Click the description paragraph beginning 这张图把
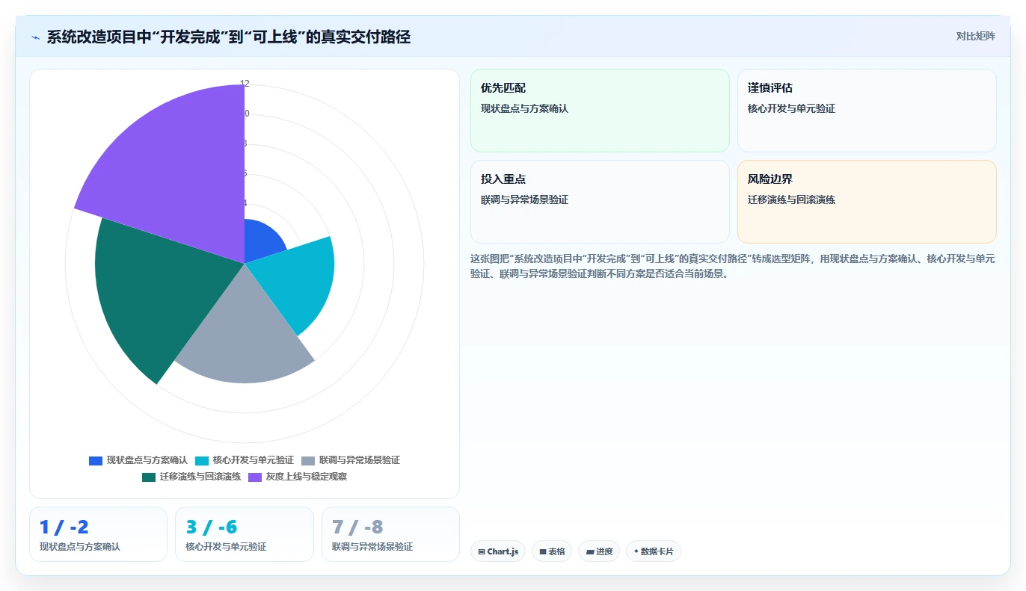Image resolution: width=1026 pixels, height=591 pixels. pos(733,266)
